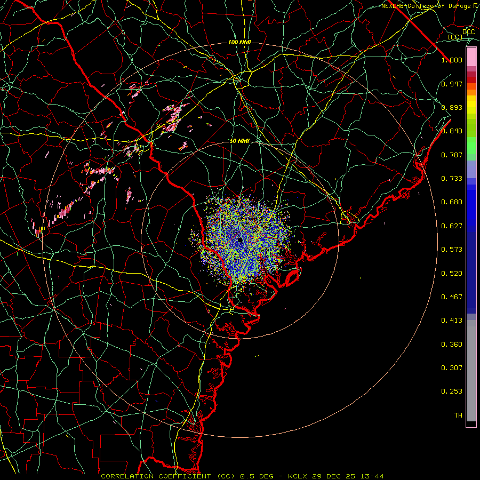480x480 pixels.
Task: Click the "[CC]" units label
Action: pos(455,37)
